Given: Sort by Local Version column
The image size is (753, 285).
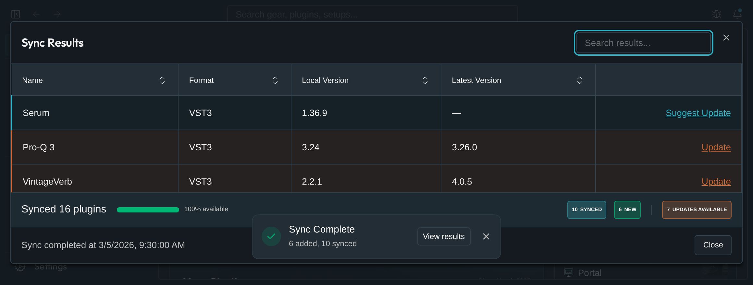Looking at the screenshot, I should 425,80.
